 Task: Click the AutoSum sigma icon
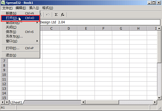pyautogui.click(x=56, y=15)
